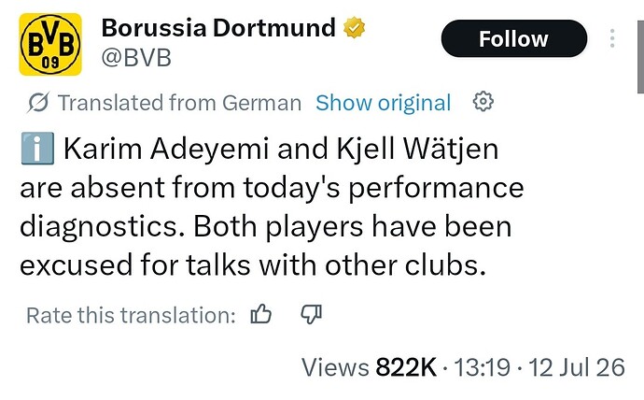644x400 pixels.
Task: Click the Borussia Dortmund display name
Action: (218, 28)
